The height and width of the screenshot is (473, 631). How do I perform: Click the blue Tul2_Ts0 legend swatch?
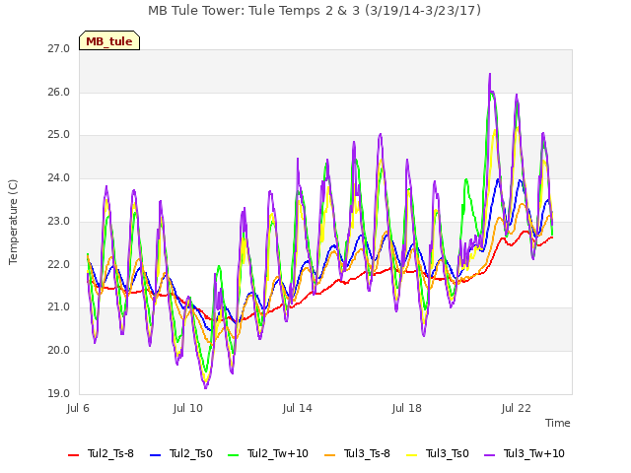(x=156, y=455)
